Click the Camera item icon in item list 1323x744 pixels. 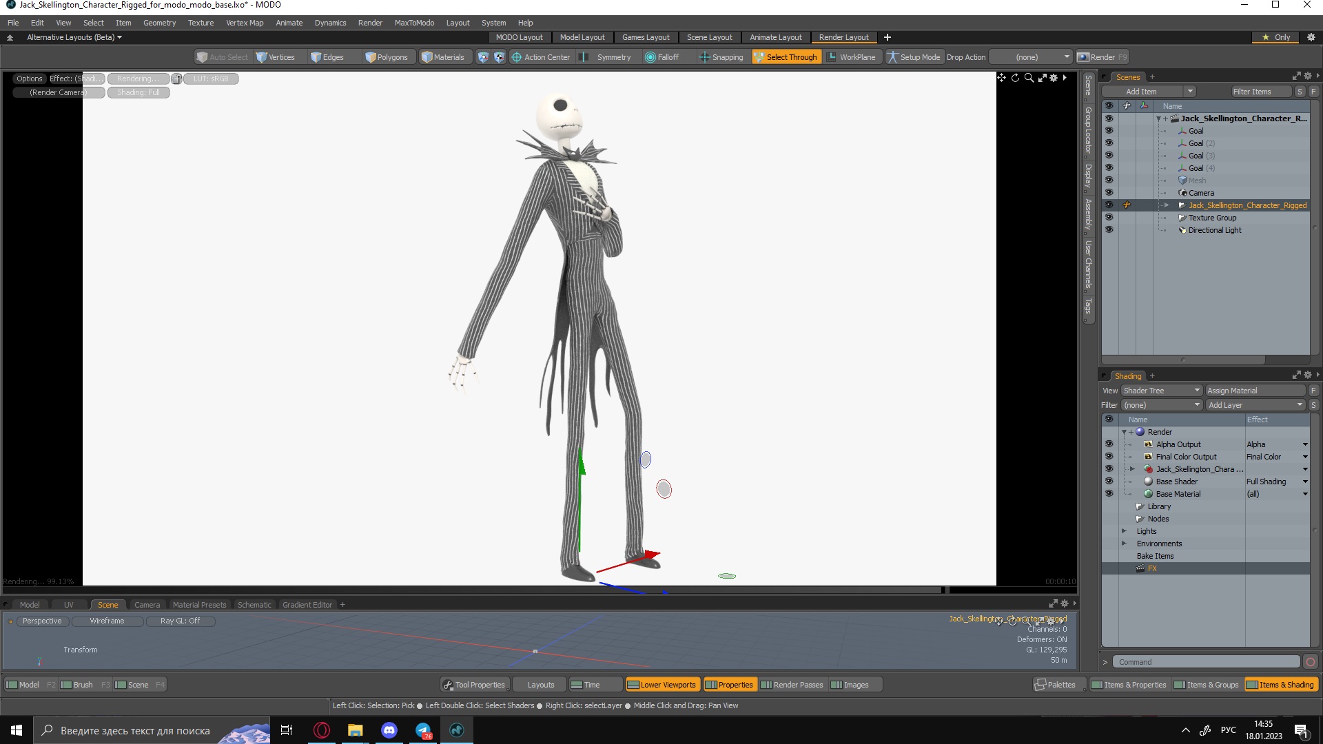(1183, 193)
